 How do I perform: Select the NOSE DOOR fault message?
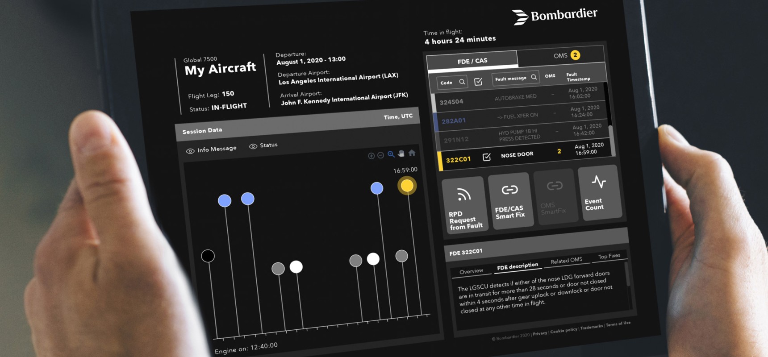(517, 155)
